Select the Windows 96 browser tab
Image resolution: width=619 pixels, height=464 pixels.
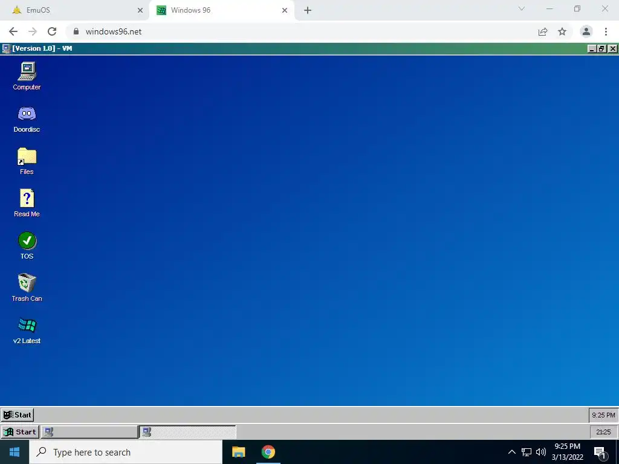coord(221,10)
